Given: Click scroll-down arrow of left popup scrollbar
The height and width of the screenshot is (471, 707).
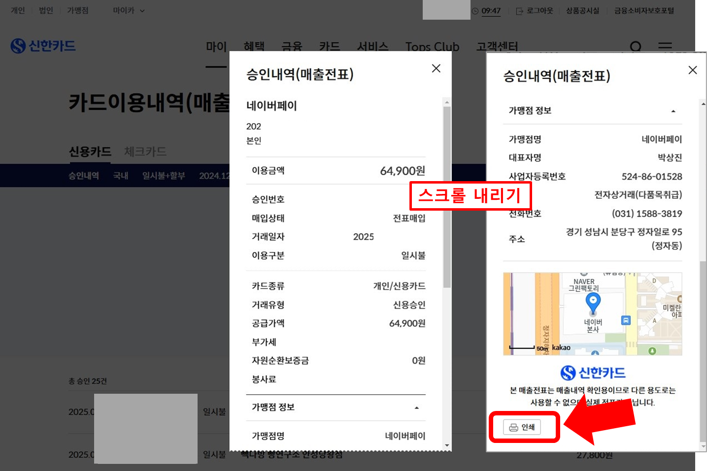Looking at the screenshot, I should click(x=447, y=446).
